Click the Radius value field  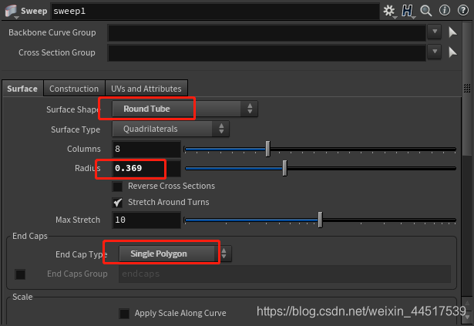coord(146,169)
